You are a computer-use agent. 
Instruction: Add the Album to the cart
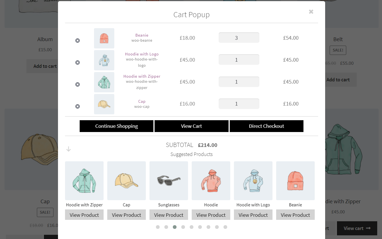[45, 66]
